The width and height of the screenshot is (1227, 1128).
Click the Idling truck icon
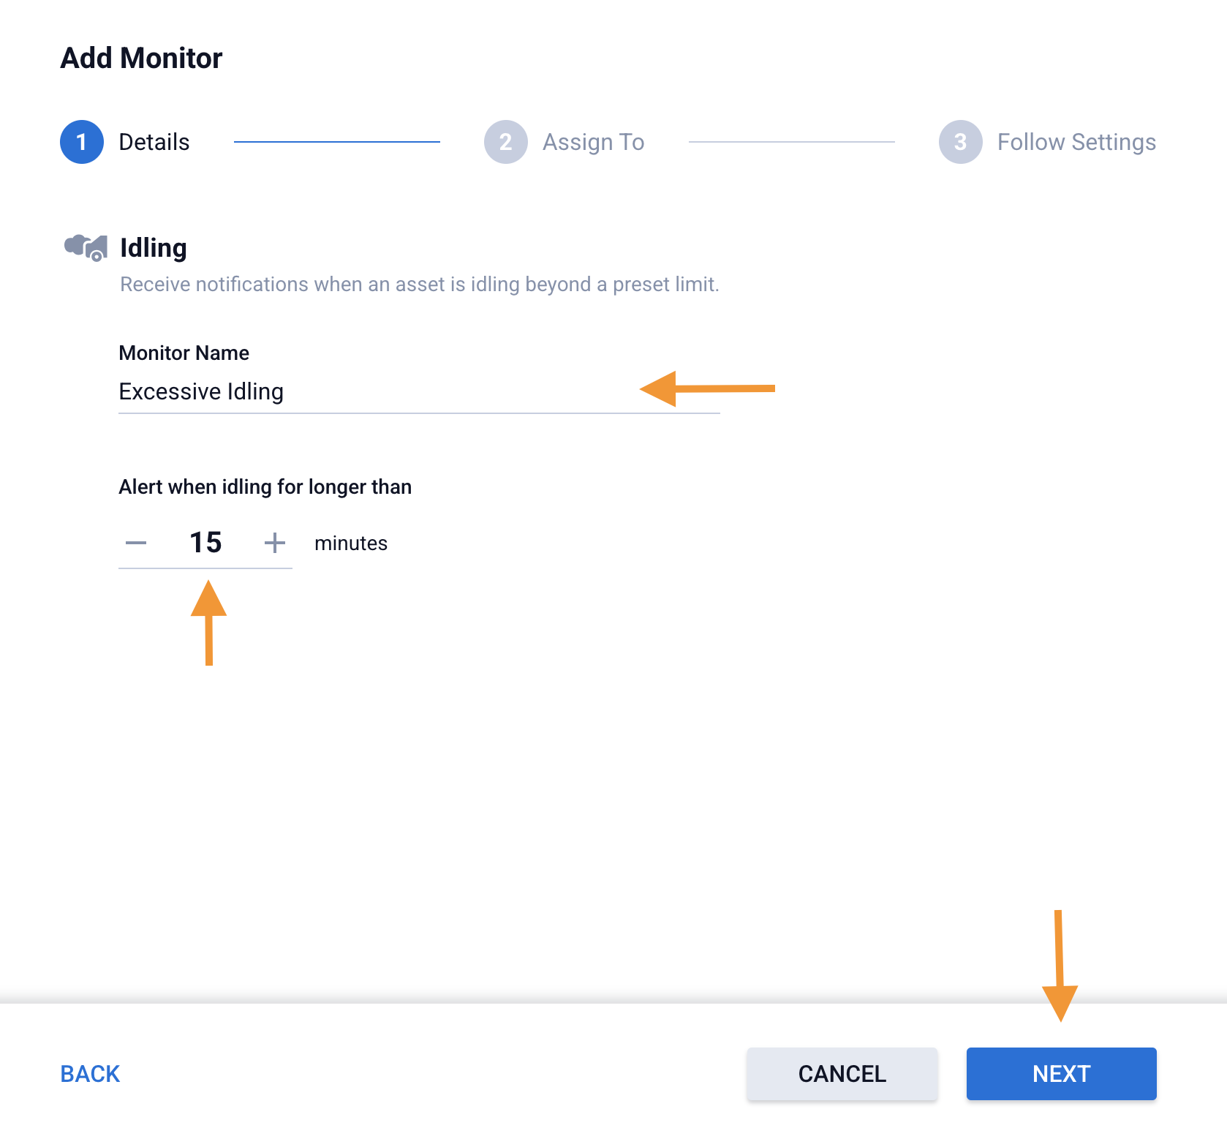tap(86, 247)
